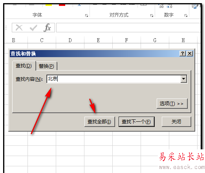
Task: Select column D header
Action: [70, 40]
